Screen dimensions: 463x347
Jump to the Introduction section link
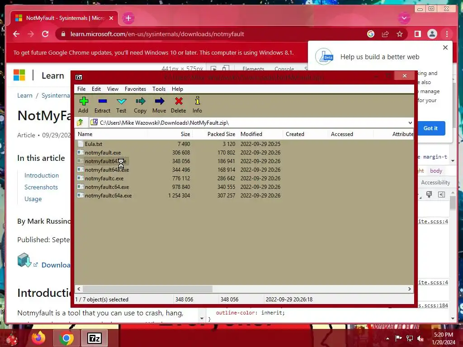click(x=42, y=175)
